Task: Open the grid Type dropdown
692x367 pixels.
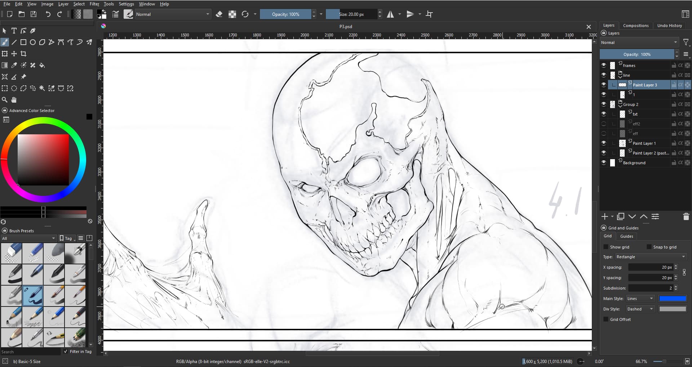Action: [651, 257]
